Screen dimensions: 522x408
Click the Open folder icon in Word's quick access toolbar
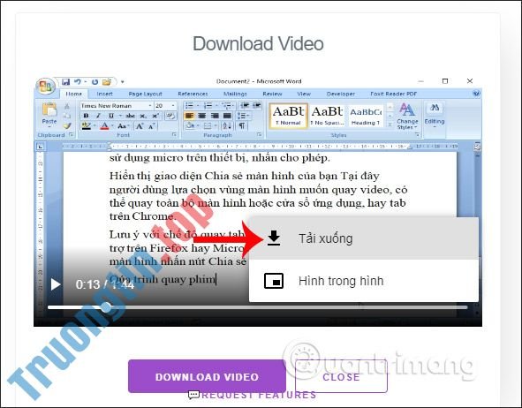coord(107,81)
